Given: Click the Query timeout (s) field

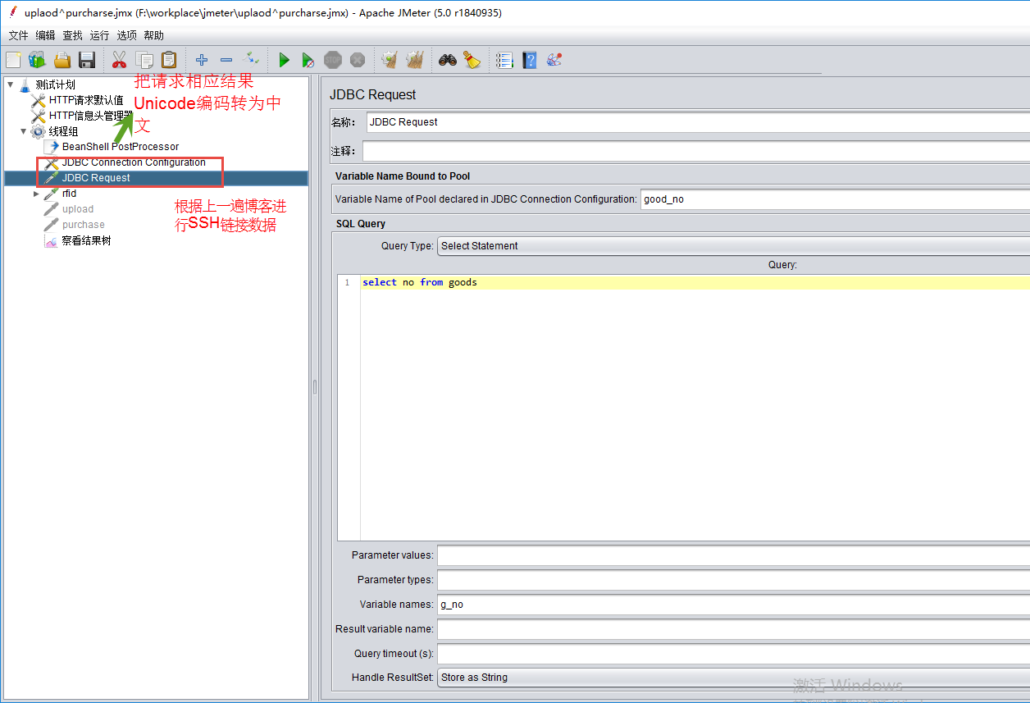Looking at the screenshot, I should pos(733,654).
